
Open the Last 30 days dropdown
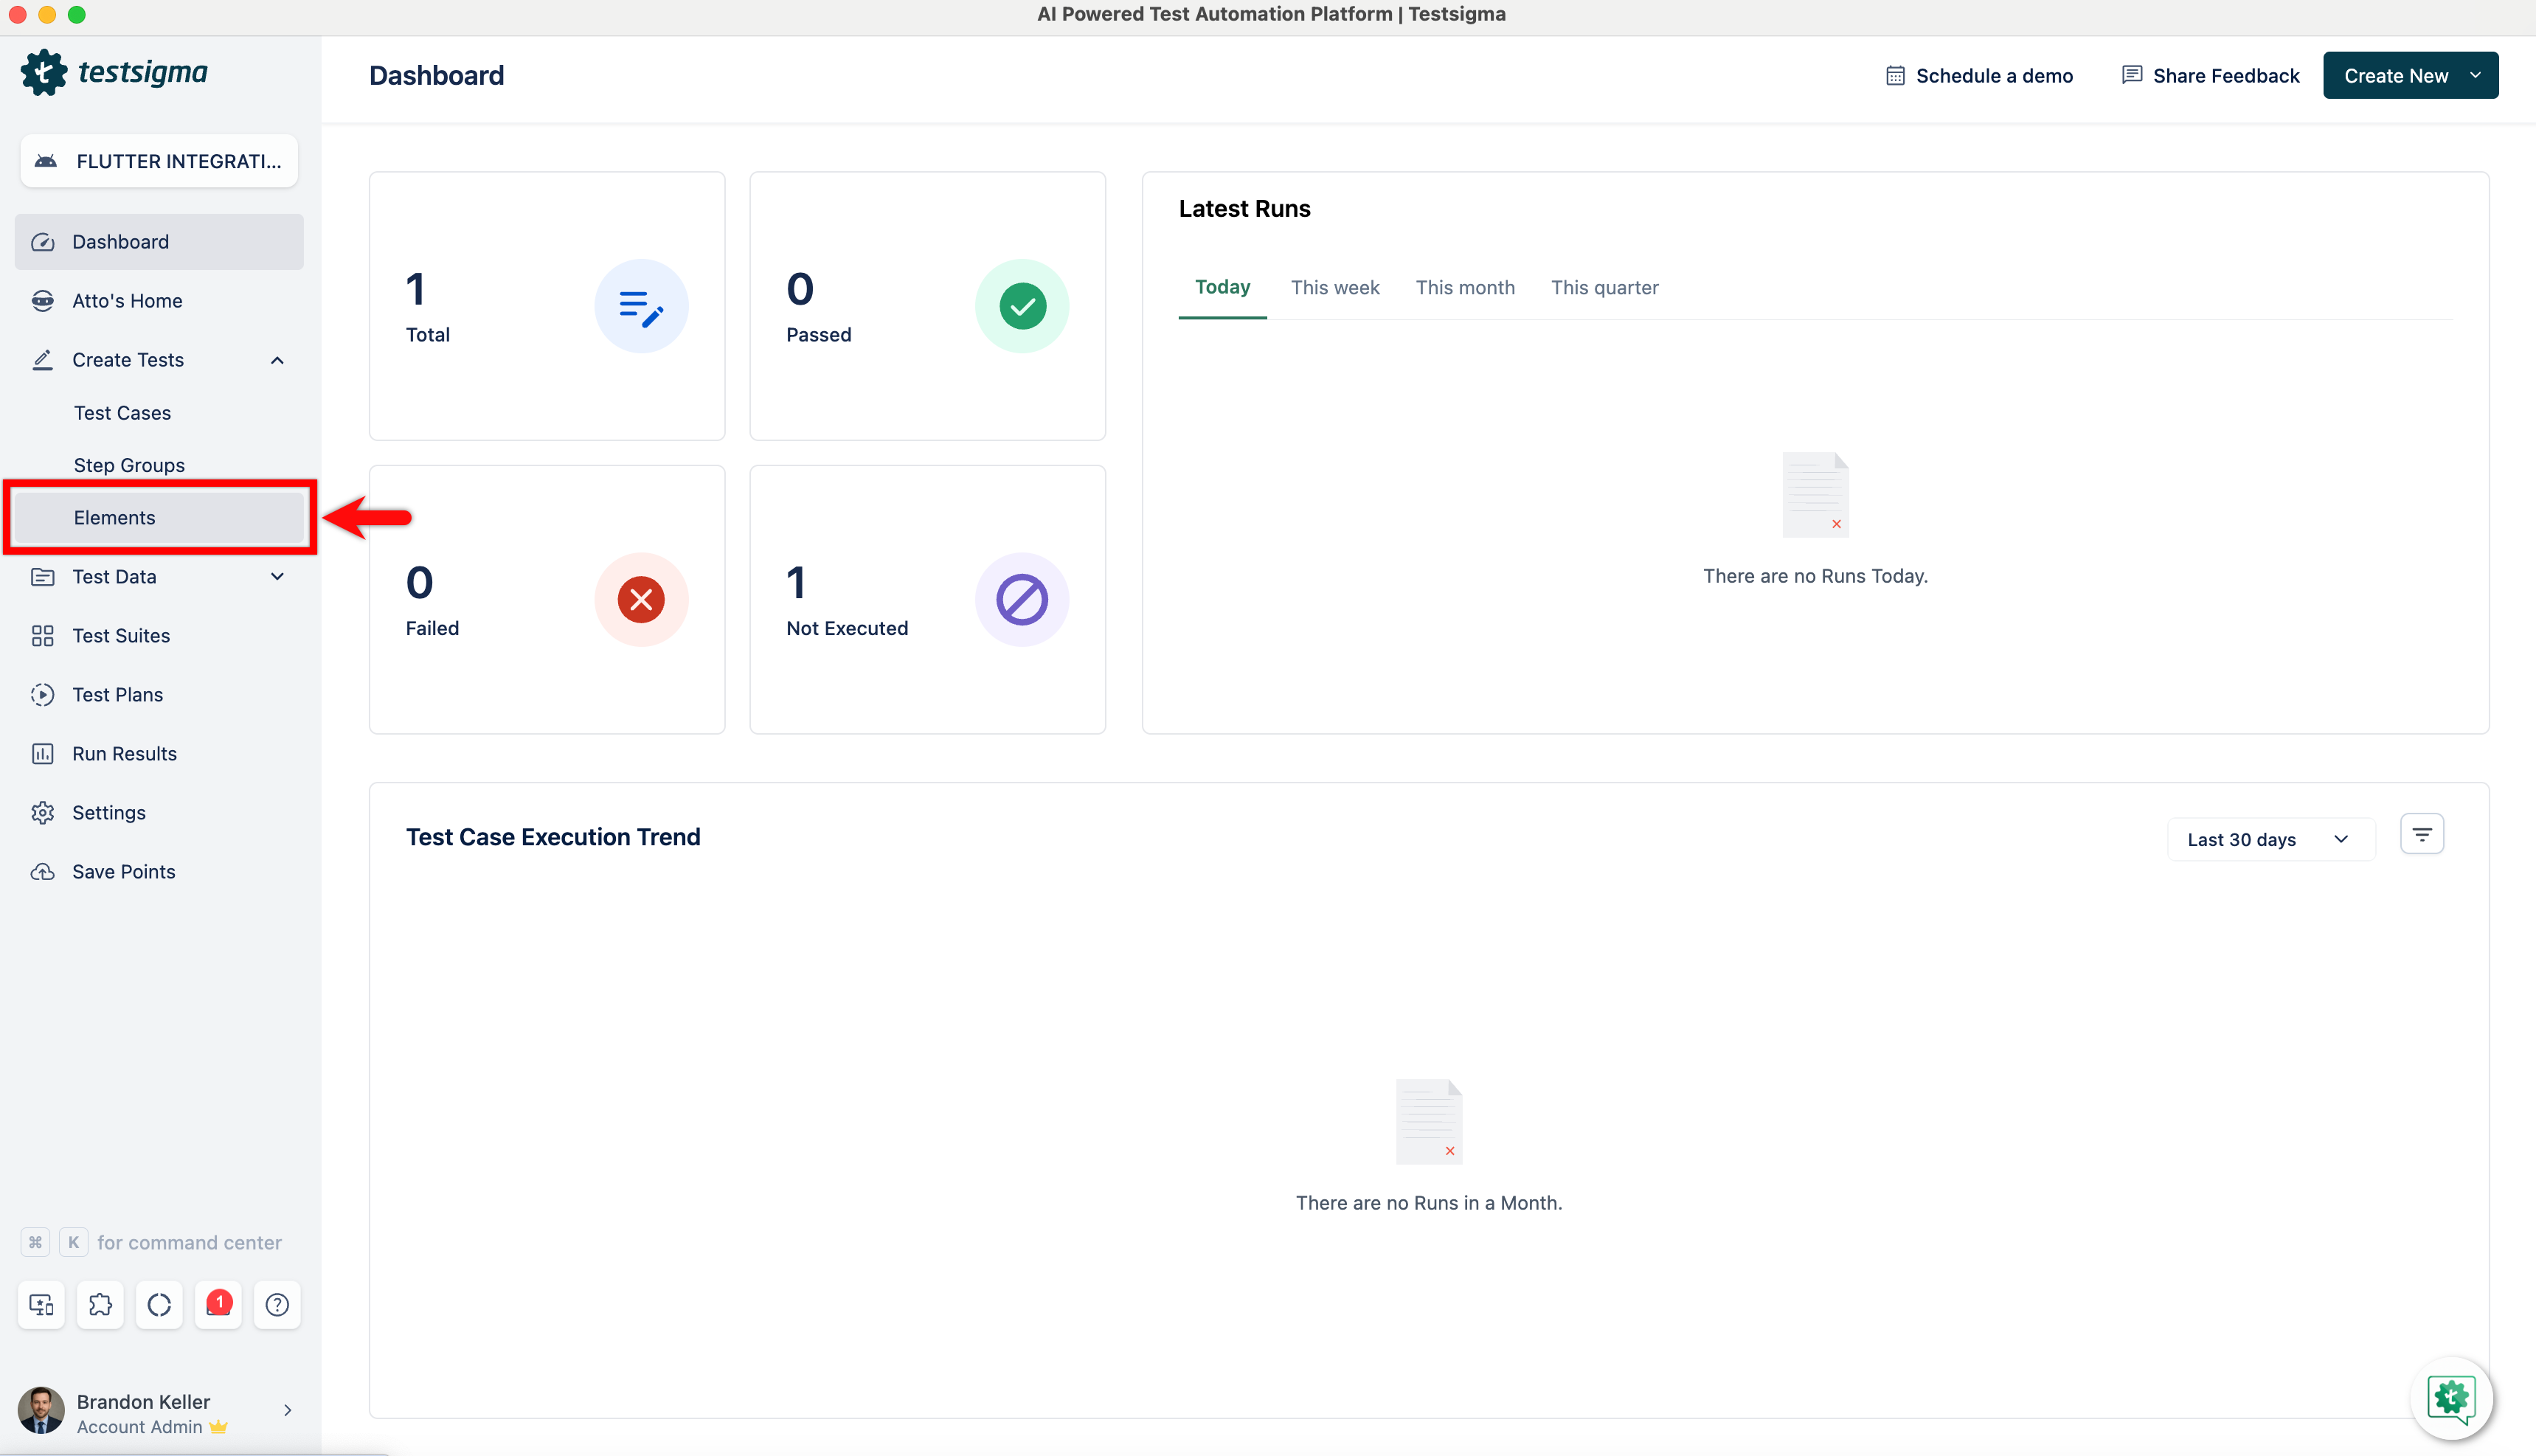coord(2268,839)
